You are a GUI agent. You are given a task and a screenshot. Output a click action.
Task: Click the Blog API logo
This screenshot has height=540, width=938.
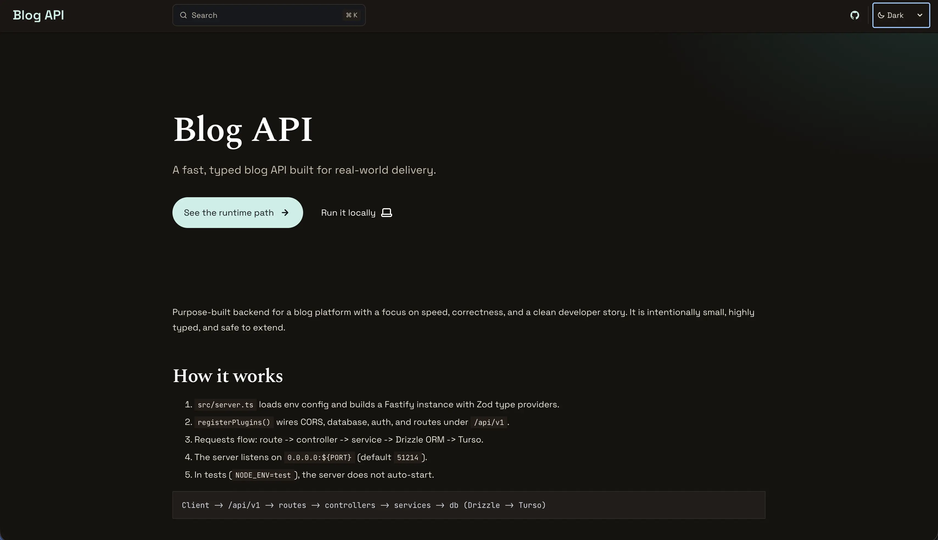pos(38,15)
